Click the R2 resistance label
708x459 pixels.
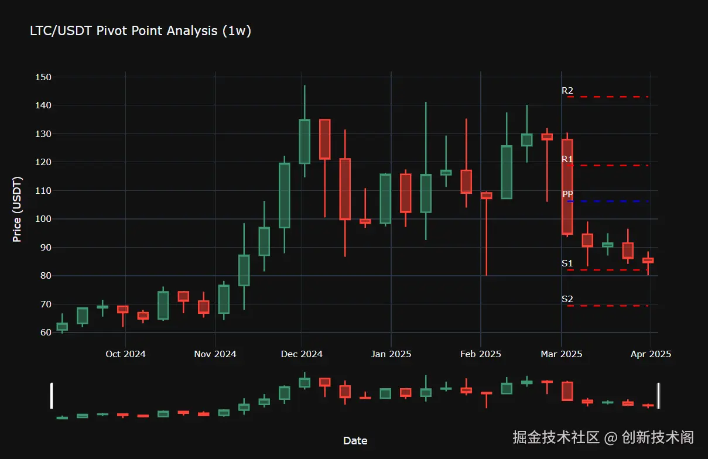pyautogui.click(x=567, y=91)
